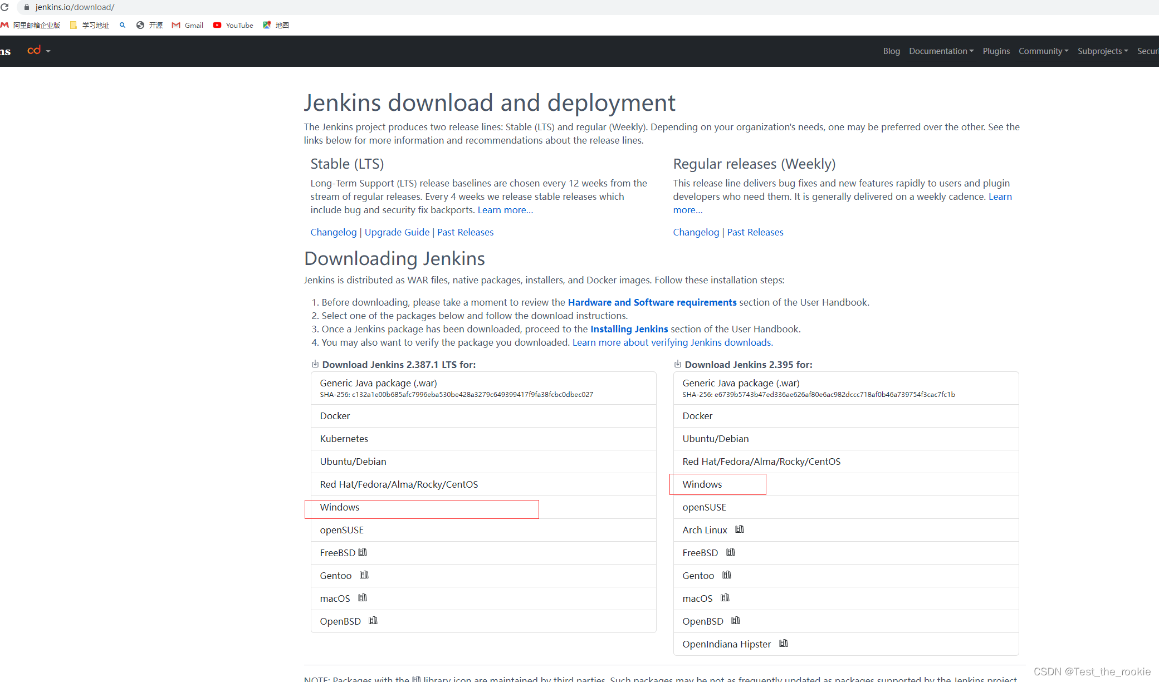Open the Blog nav item
This screenshot has height=682, width=1159.
[x=892, y=51]
